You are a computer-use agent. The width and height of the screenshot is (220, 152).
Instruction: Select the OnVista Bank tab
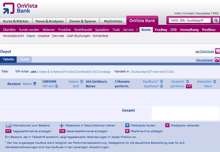142,21
